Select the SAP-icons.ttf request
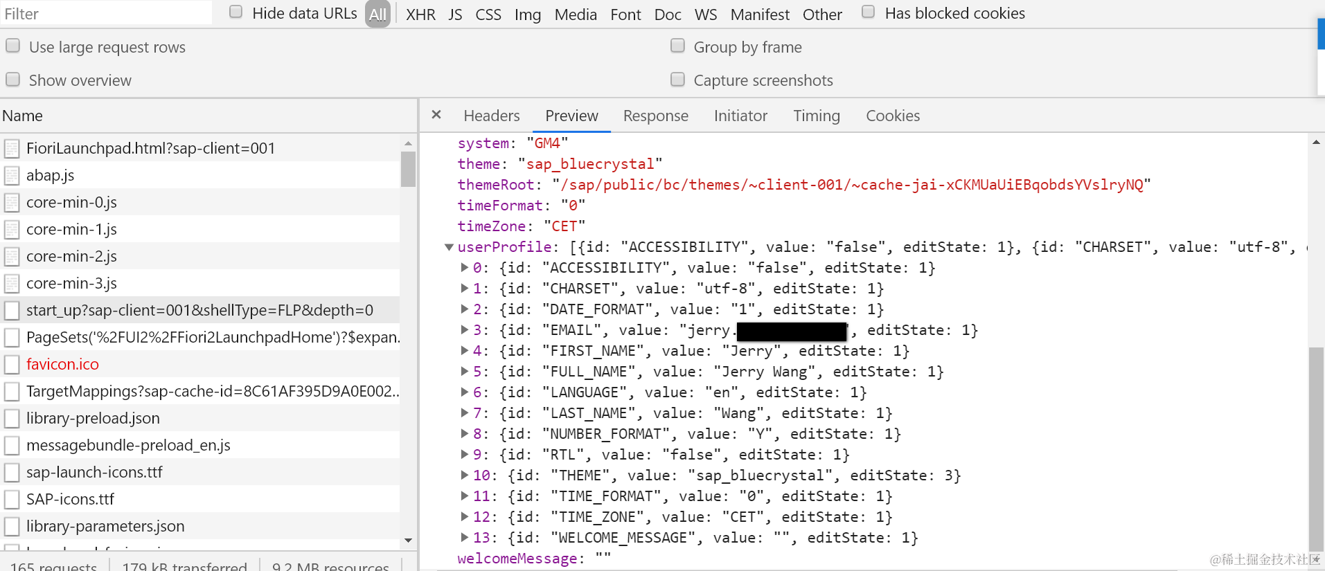Screen dimensions: 1325x571 pos(200,499)
